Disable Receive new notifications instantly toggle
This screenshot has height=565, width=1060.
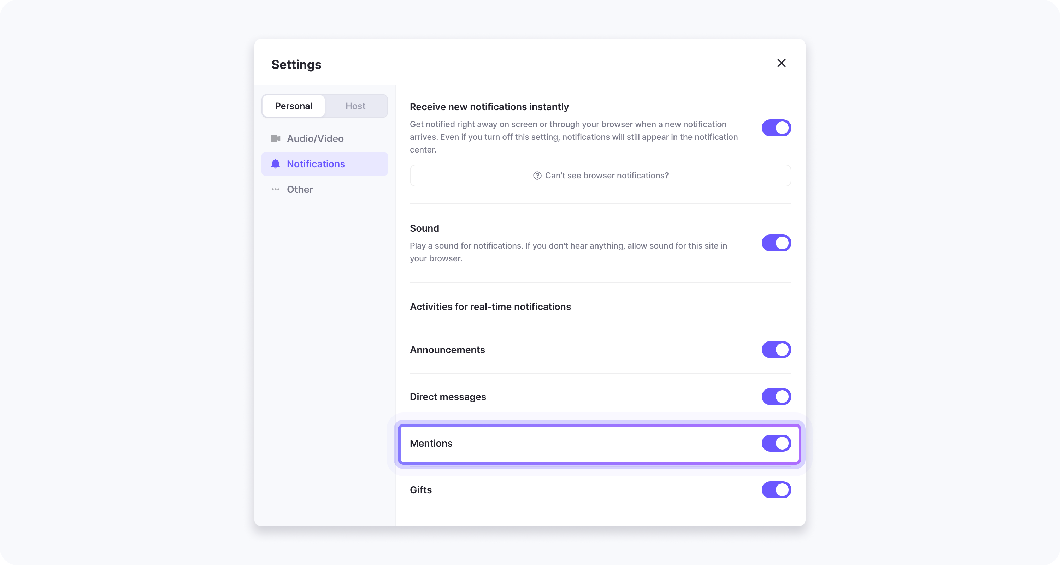[x=776, y=128]
